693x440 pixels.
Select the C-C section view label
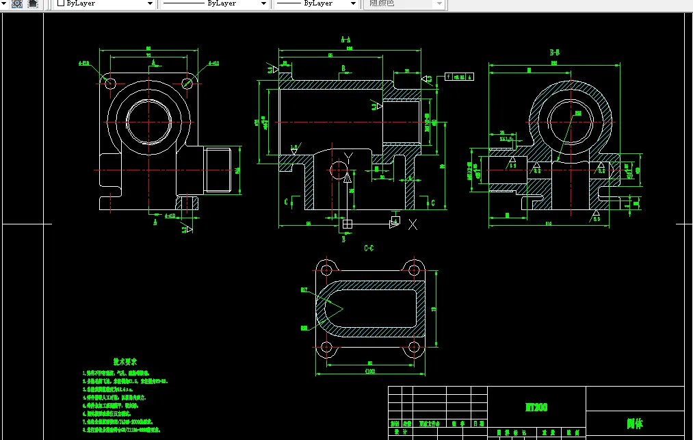coord(369,248)
